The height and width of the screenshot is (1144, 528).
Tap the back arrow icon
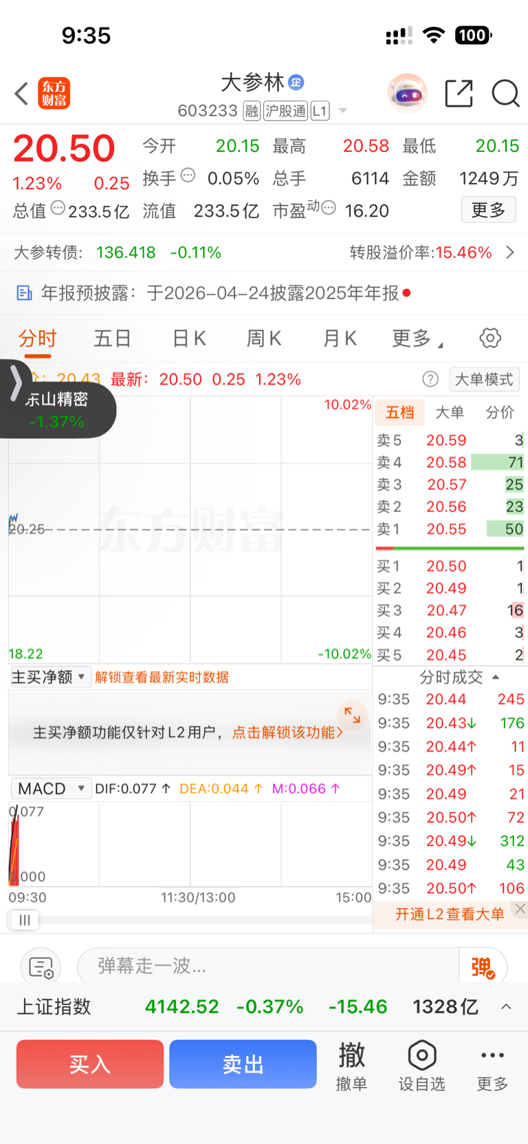(21, 94)
